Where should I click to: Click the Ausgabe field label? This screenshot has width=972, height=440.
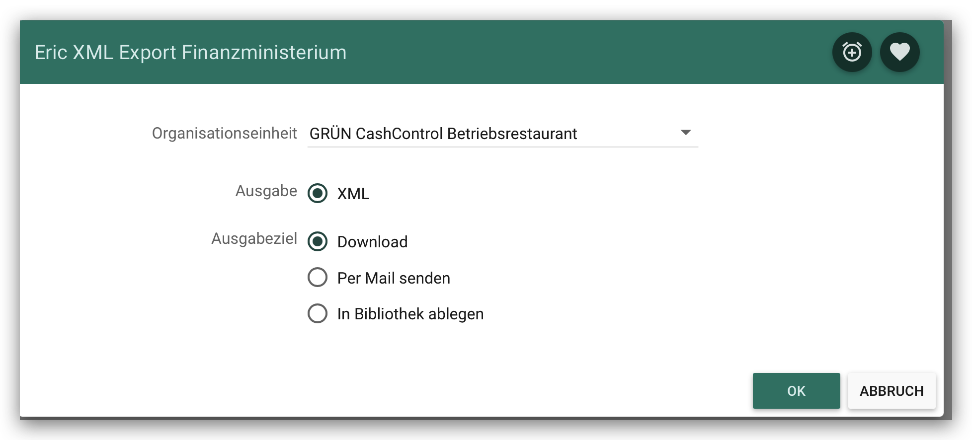click(266, 191)
